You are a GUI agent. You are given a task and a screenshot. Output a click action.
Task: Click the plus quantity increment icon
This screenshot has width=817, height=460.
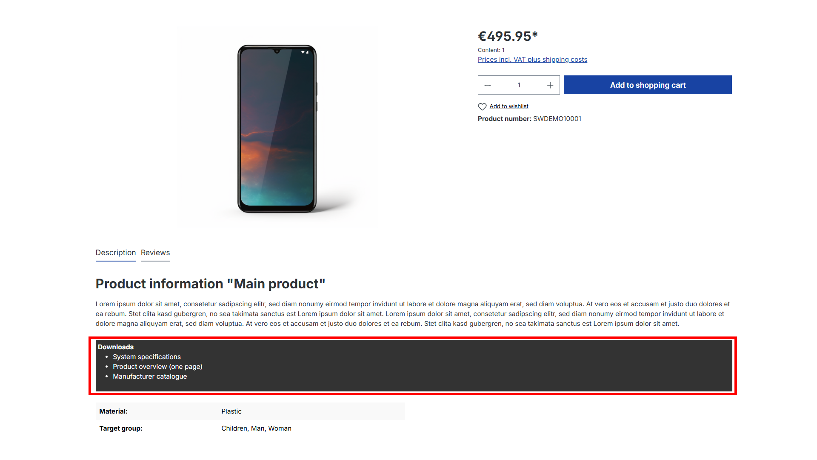549,85
